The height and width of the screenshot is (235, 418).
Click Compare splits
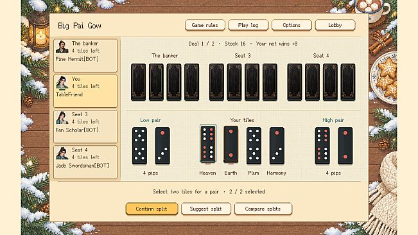pyautogui.click(x=263, y=209)
